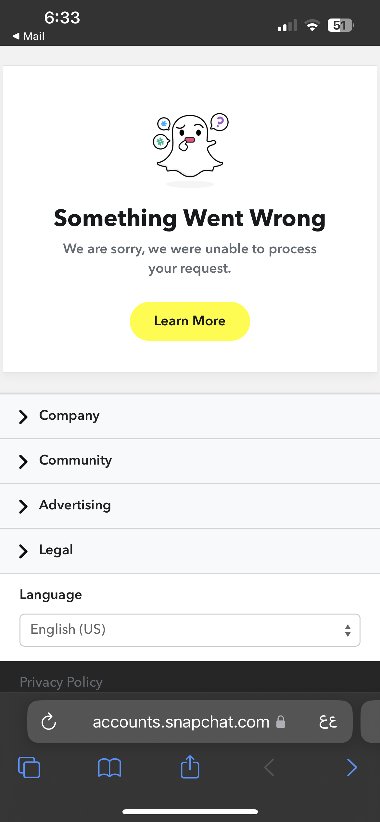
Task: Expand the Advertising section
Action: 190,506
